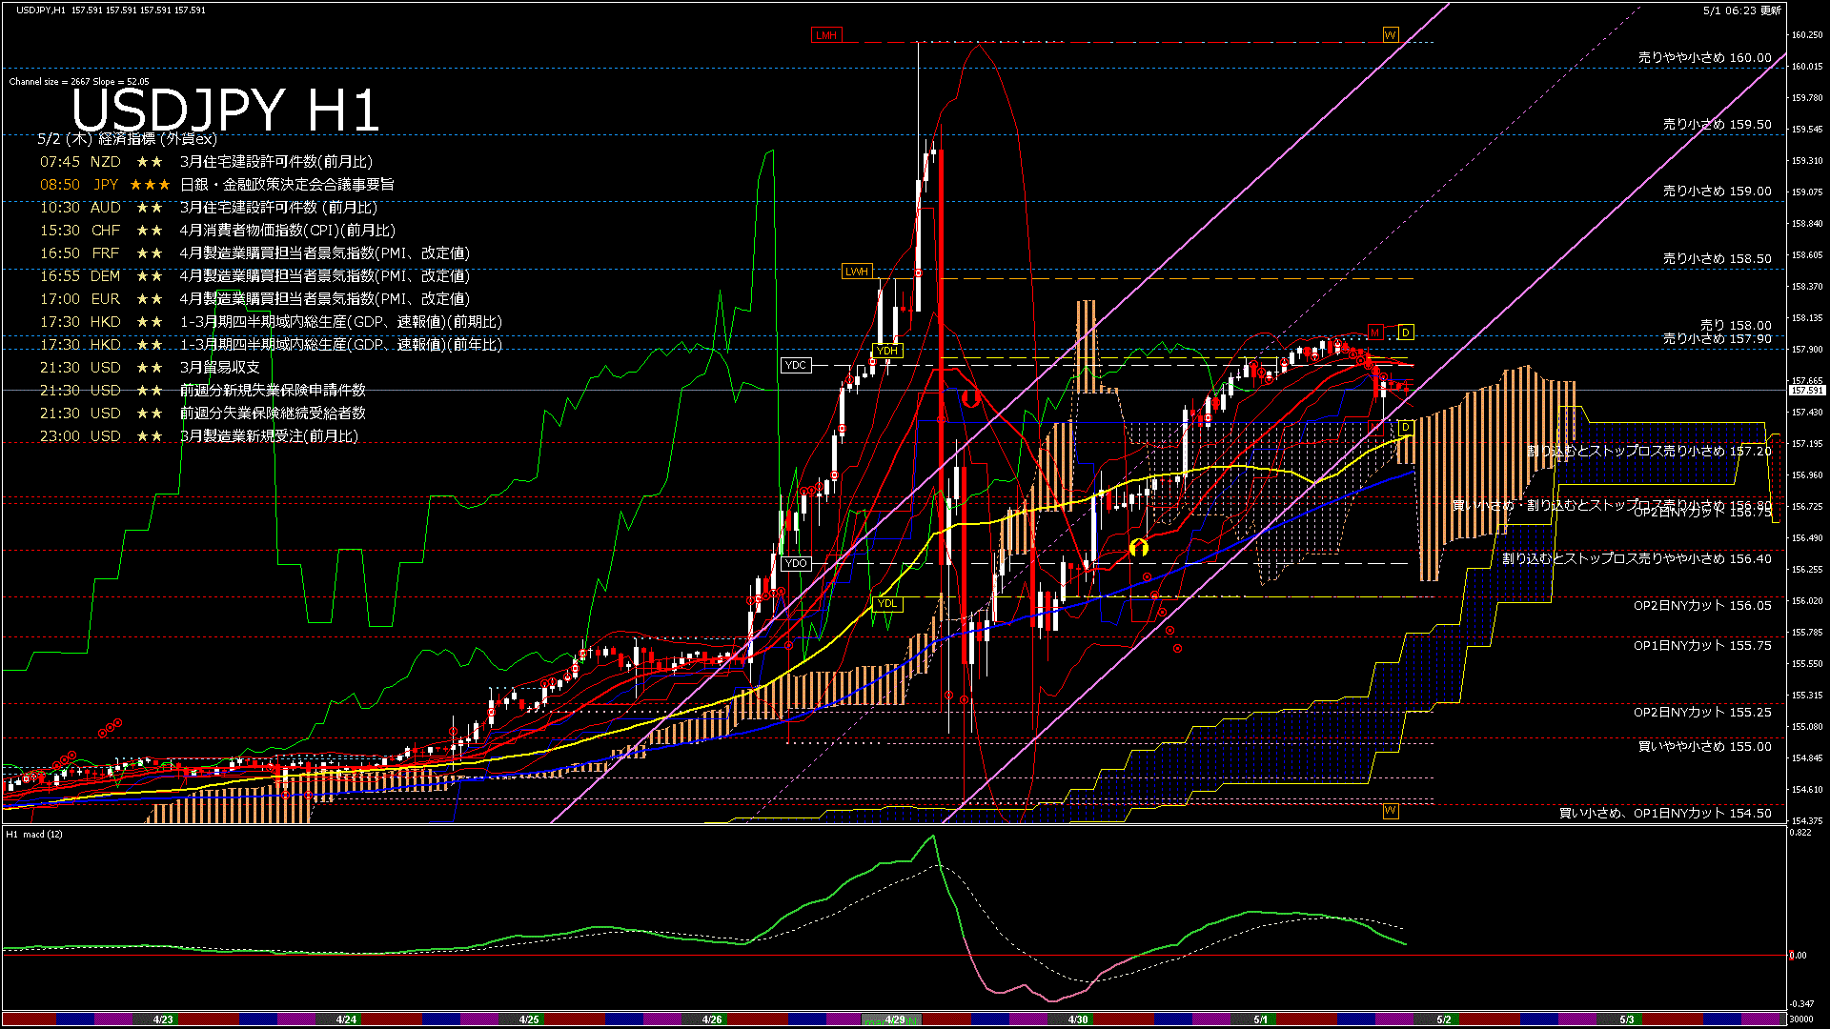Click the 4/23 date on timeline
1830x1029 pixels.
pyautogui.click(x=163, y=1019)
